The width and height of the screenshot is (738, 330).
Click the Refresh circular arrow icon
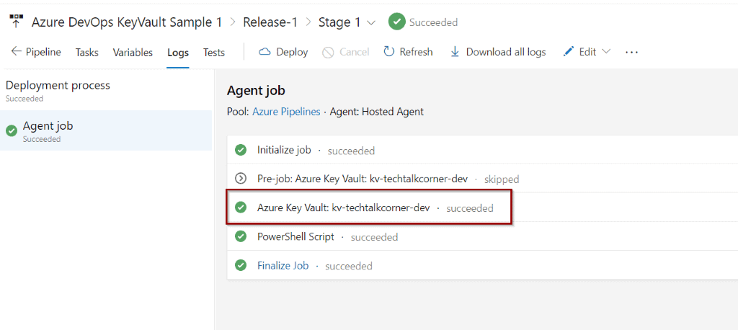tap(388, 51)
